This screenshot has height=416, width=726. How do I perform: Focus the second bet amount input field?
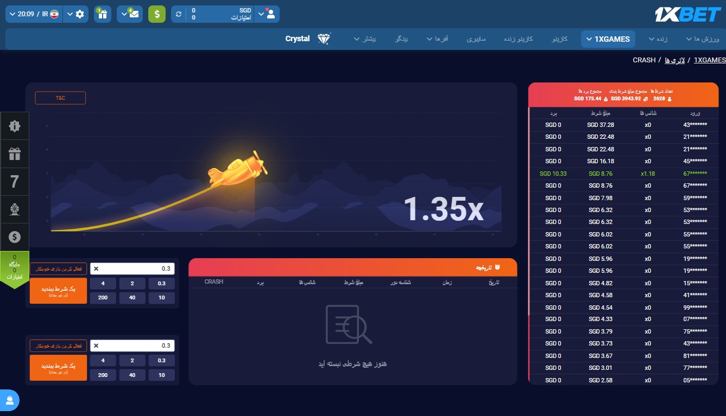pyautogui.click(x=132, y=345)
